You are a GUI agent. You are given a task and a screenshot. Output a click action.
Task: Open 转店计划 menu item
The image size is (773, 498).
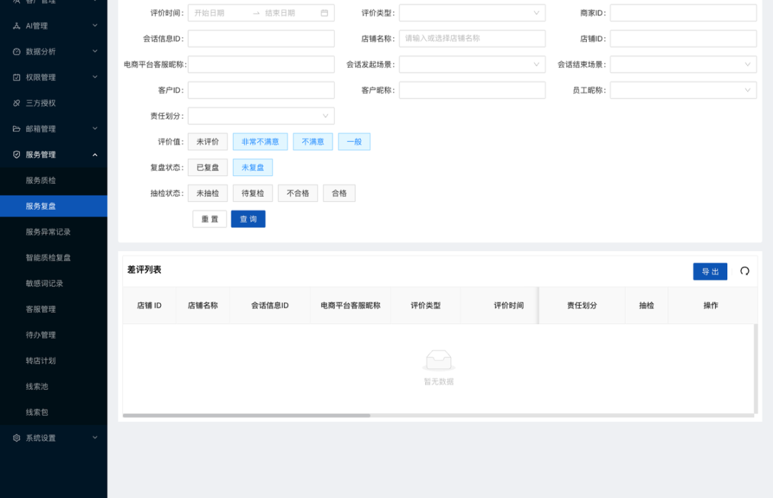point(54,361)
